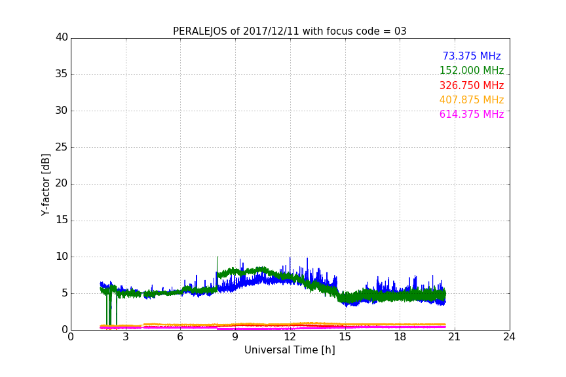Select the orange 407.875 MHz legend label
Screen dimensions: 566x377
472,100
